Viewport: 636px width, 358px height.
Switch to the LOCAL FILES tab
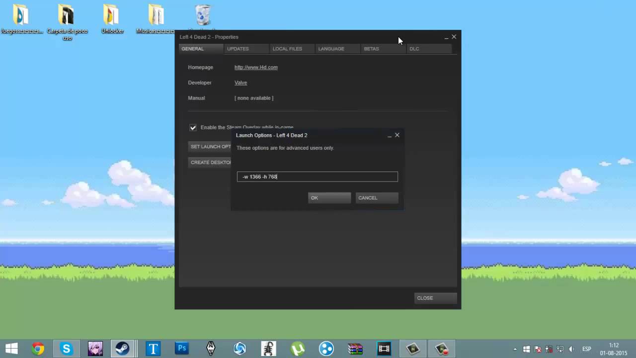[292, 49]
